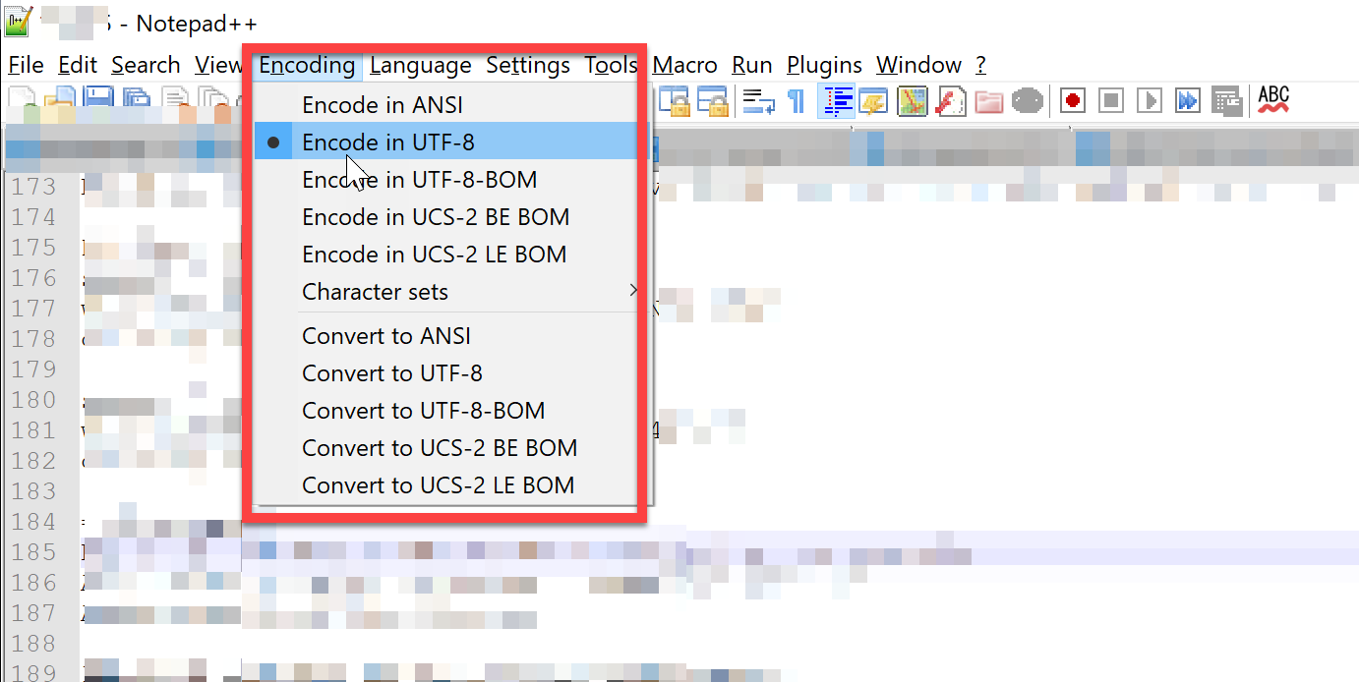
Task: Click Convert to UTF-8
Action: (x=445, y=373)
